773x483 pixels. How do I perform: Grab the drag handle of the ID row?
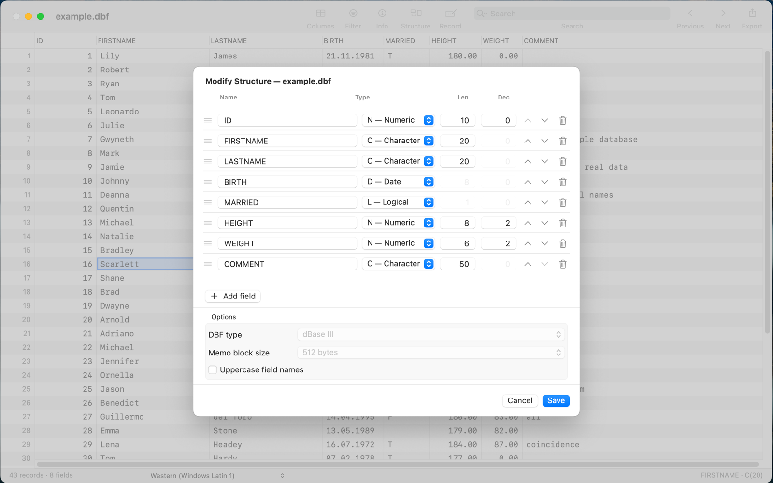coord(208,120)
